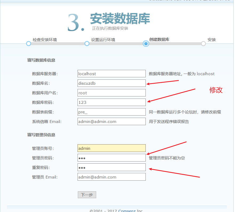This screenshot has width=243, height=212.
Task: Click the 数据库名 field containing discuzdb
Action: coord(112,83)
